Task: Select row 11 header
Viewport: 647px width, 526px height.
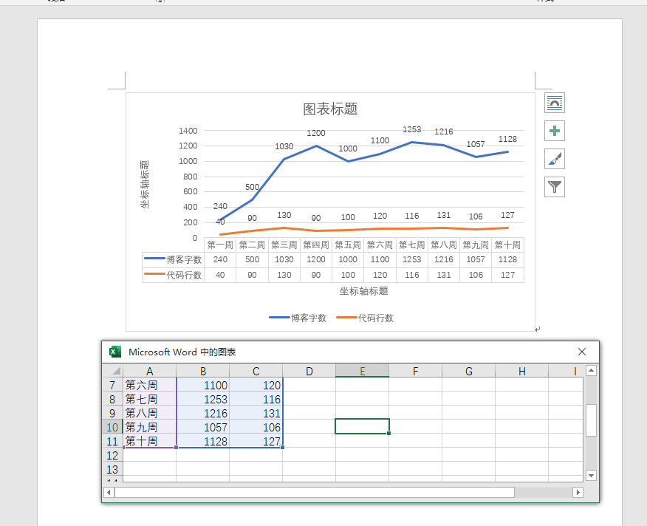Action: (112, 441)
